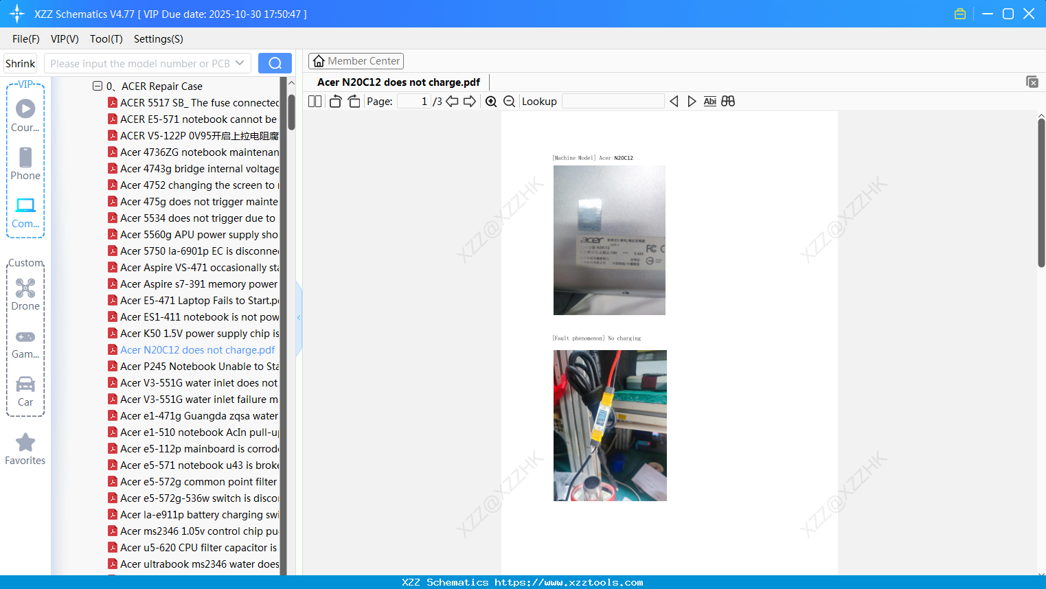
Task: Click the binoculars search icon
Action: (x=728, y=101)
